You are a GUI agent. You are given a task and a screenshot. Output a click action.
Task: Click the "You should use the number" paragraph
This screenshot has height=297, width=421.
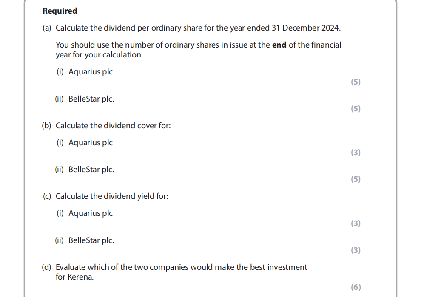[x=198, y=50]
